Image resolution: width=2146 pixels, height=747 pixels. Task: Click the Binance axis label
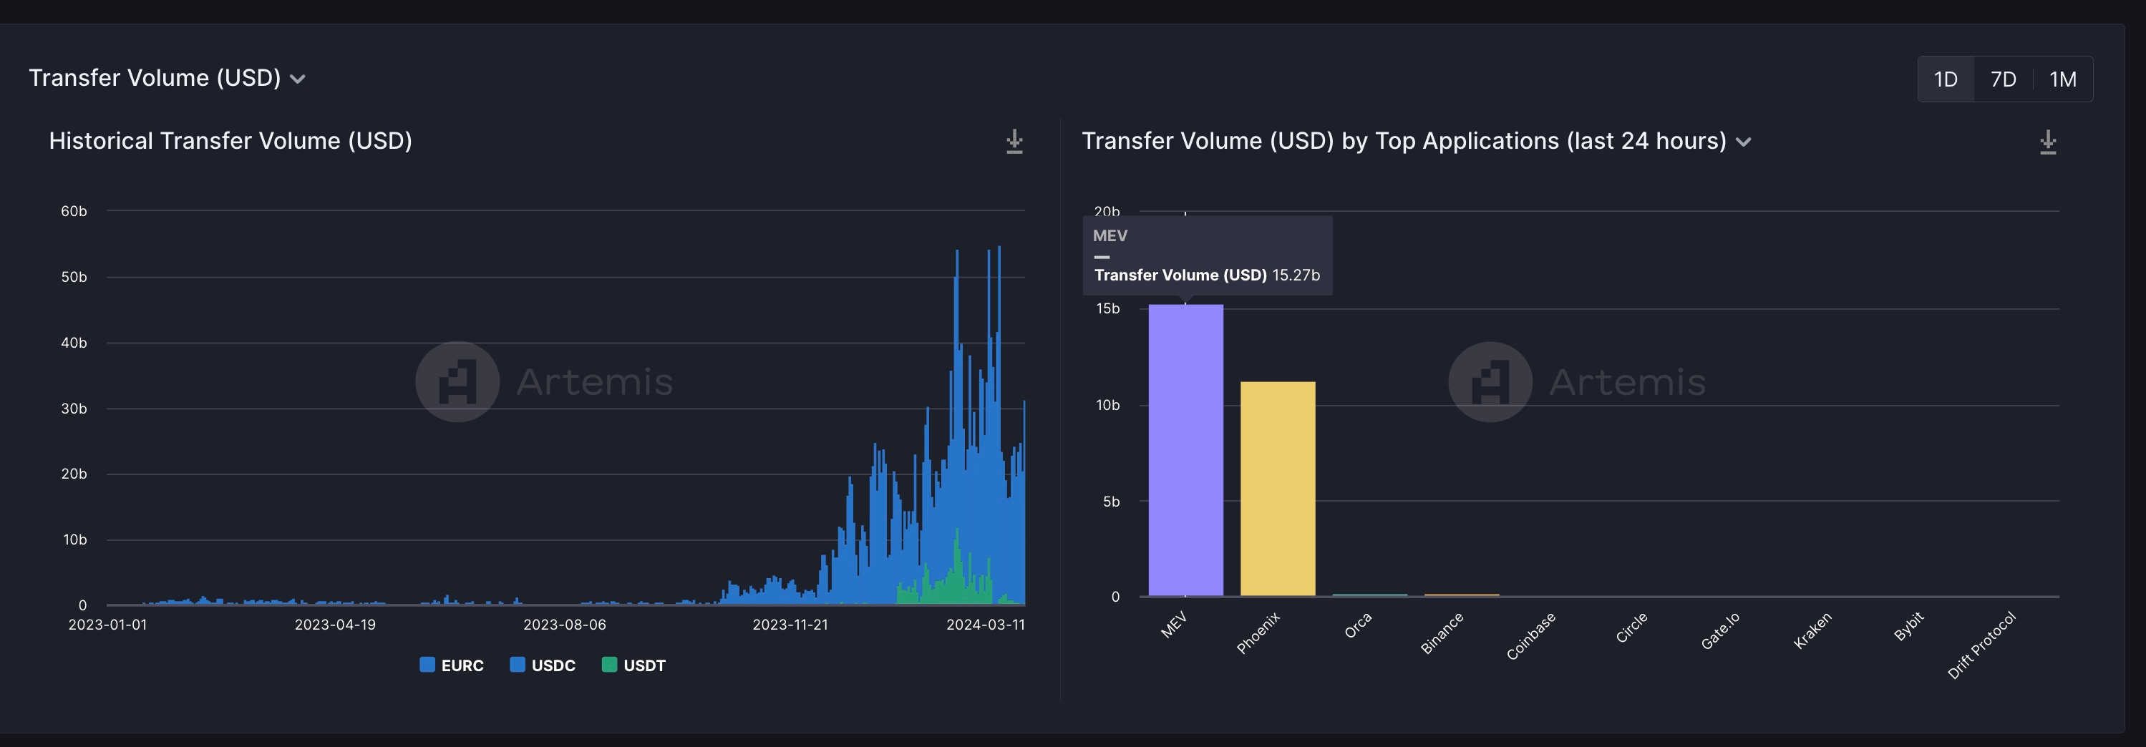point(1442,634)
